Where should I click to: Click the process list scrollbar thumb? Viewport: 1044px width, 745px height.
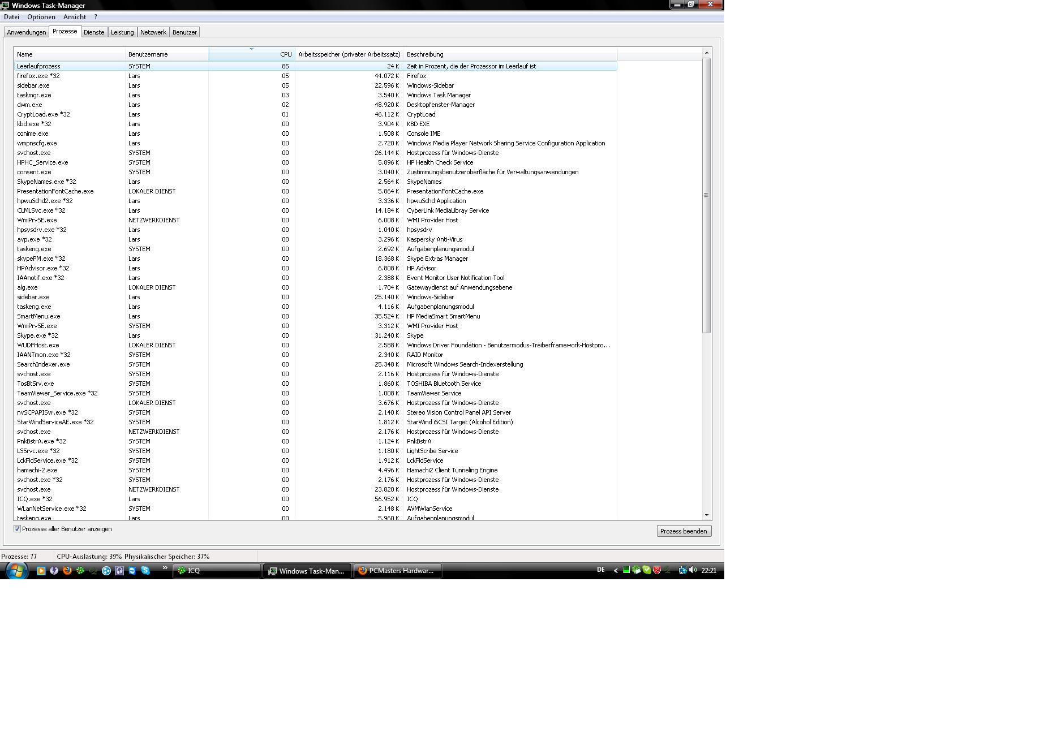[x=706, y=195]
